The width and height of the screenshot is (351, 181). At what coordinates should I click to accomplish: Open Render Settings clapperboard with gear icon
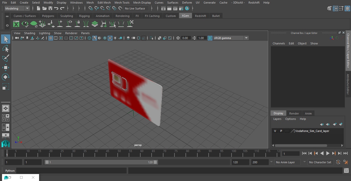tap(181, 8)
